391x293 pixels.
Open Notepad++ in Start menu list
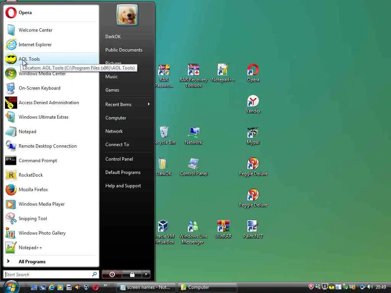[51, 247]
